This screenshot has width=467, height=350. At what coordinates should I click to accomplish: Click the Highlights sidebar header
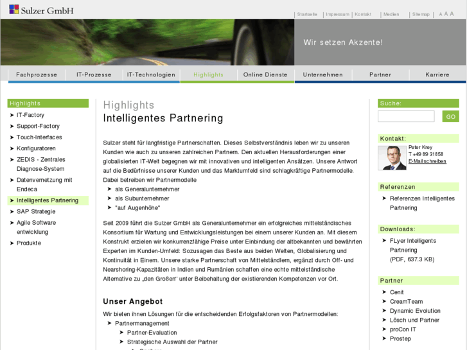tap(48, 103)
